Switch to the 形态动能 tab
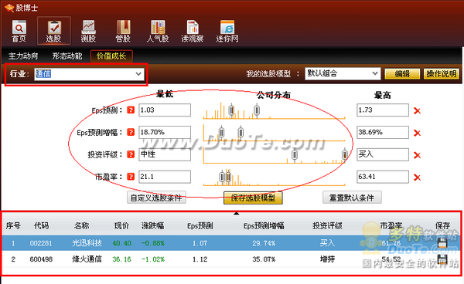 [x=67, y=56]
